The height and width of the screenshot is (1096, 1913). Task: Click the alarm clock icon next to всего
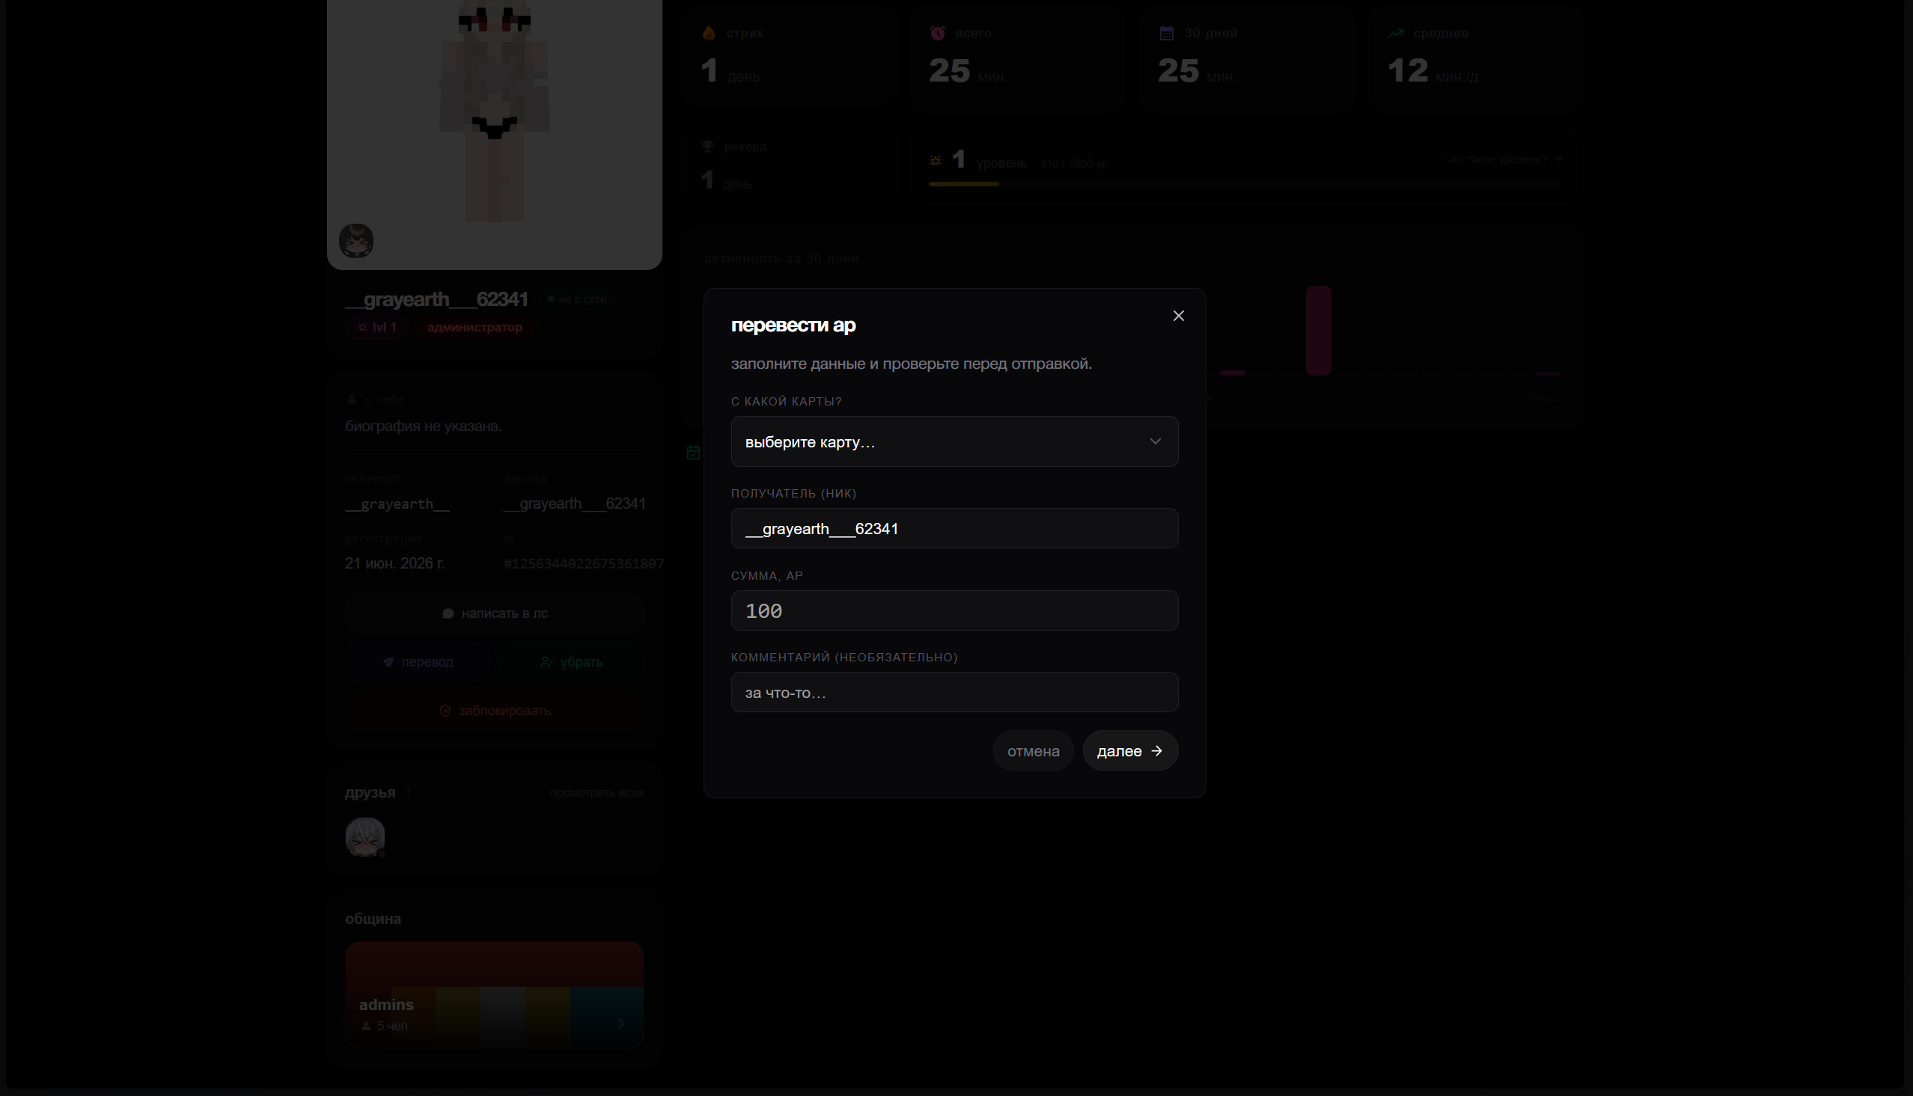coord(937,33)
